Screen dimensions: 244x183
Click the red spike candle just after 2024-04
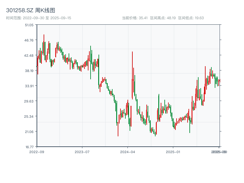pyautogui.click(x=132, y=75)
